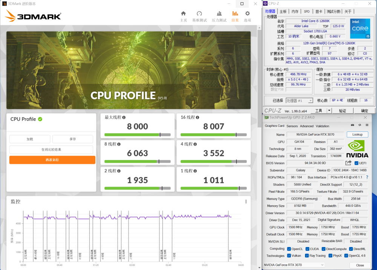Click the orange 再次运行 button

point(52,160)
